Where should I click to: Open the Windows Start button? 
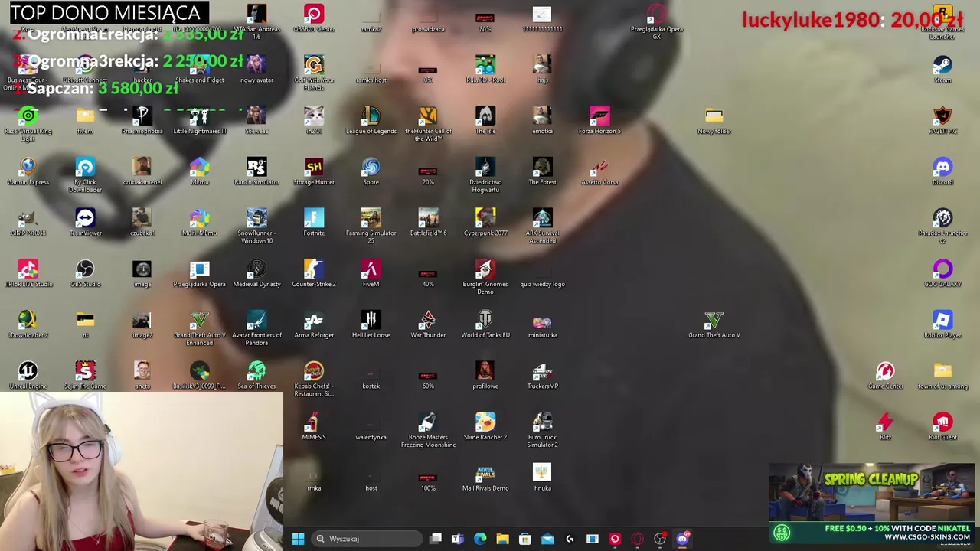click(298, 539)
